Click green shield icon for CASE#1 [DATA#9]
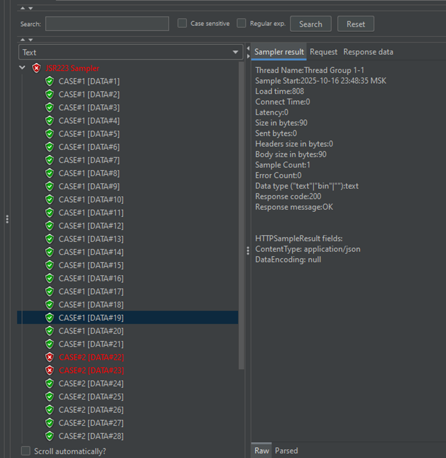 click(x=49, y=187)
